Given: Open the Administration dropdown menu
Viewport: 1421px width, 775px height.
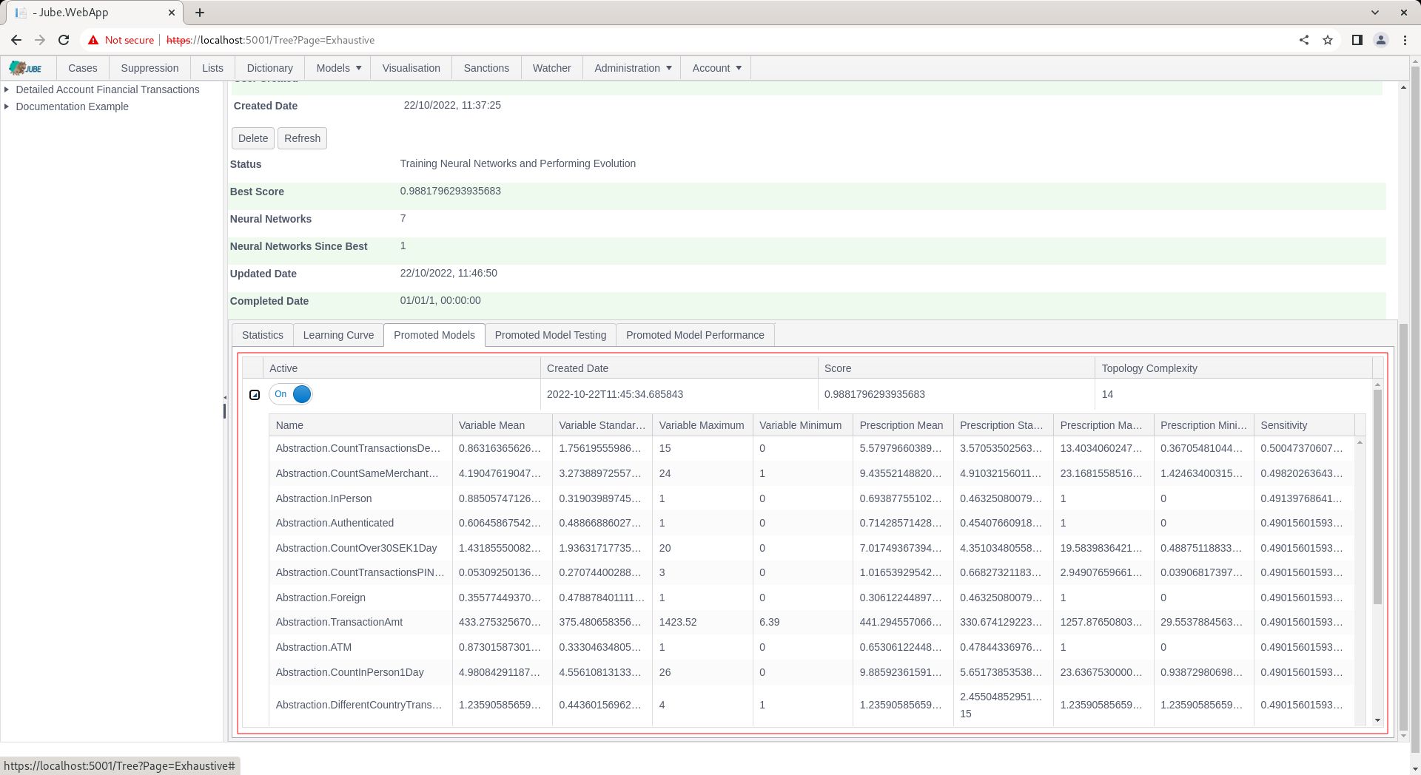Looking at the screenshot, I should (x=632, y=68).
